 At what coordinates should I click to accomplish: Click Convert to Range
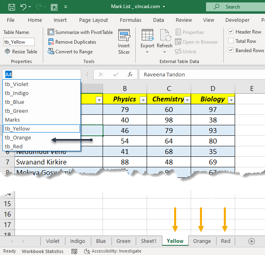pos(70,52)
